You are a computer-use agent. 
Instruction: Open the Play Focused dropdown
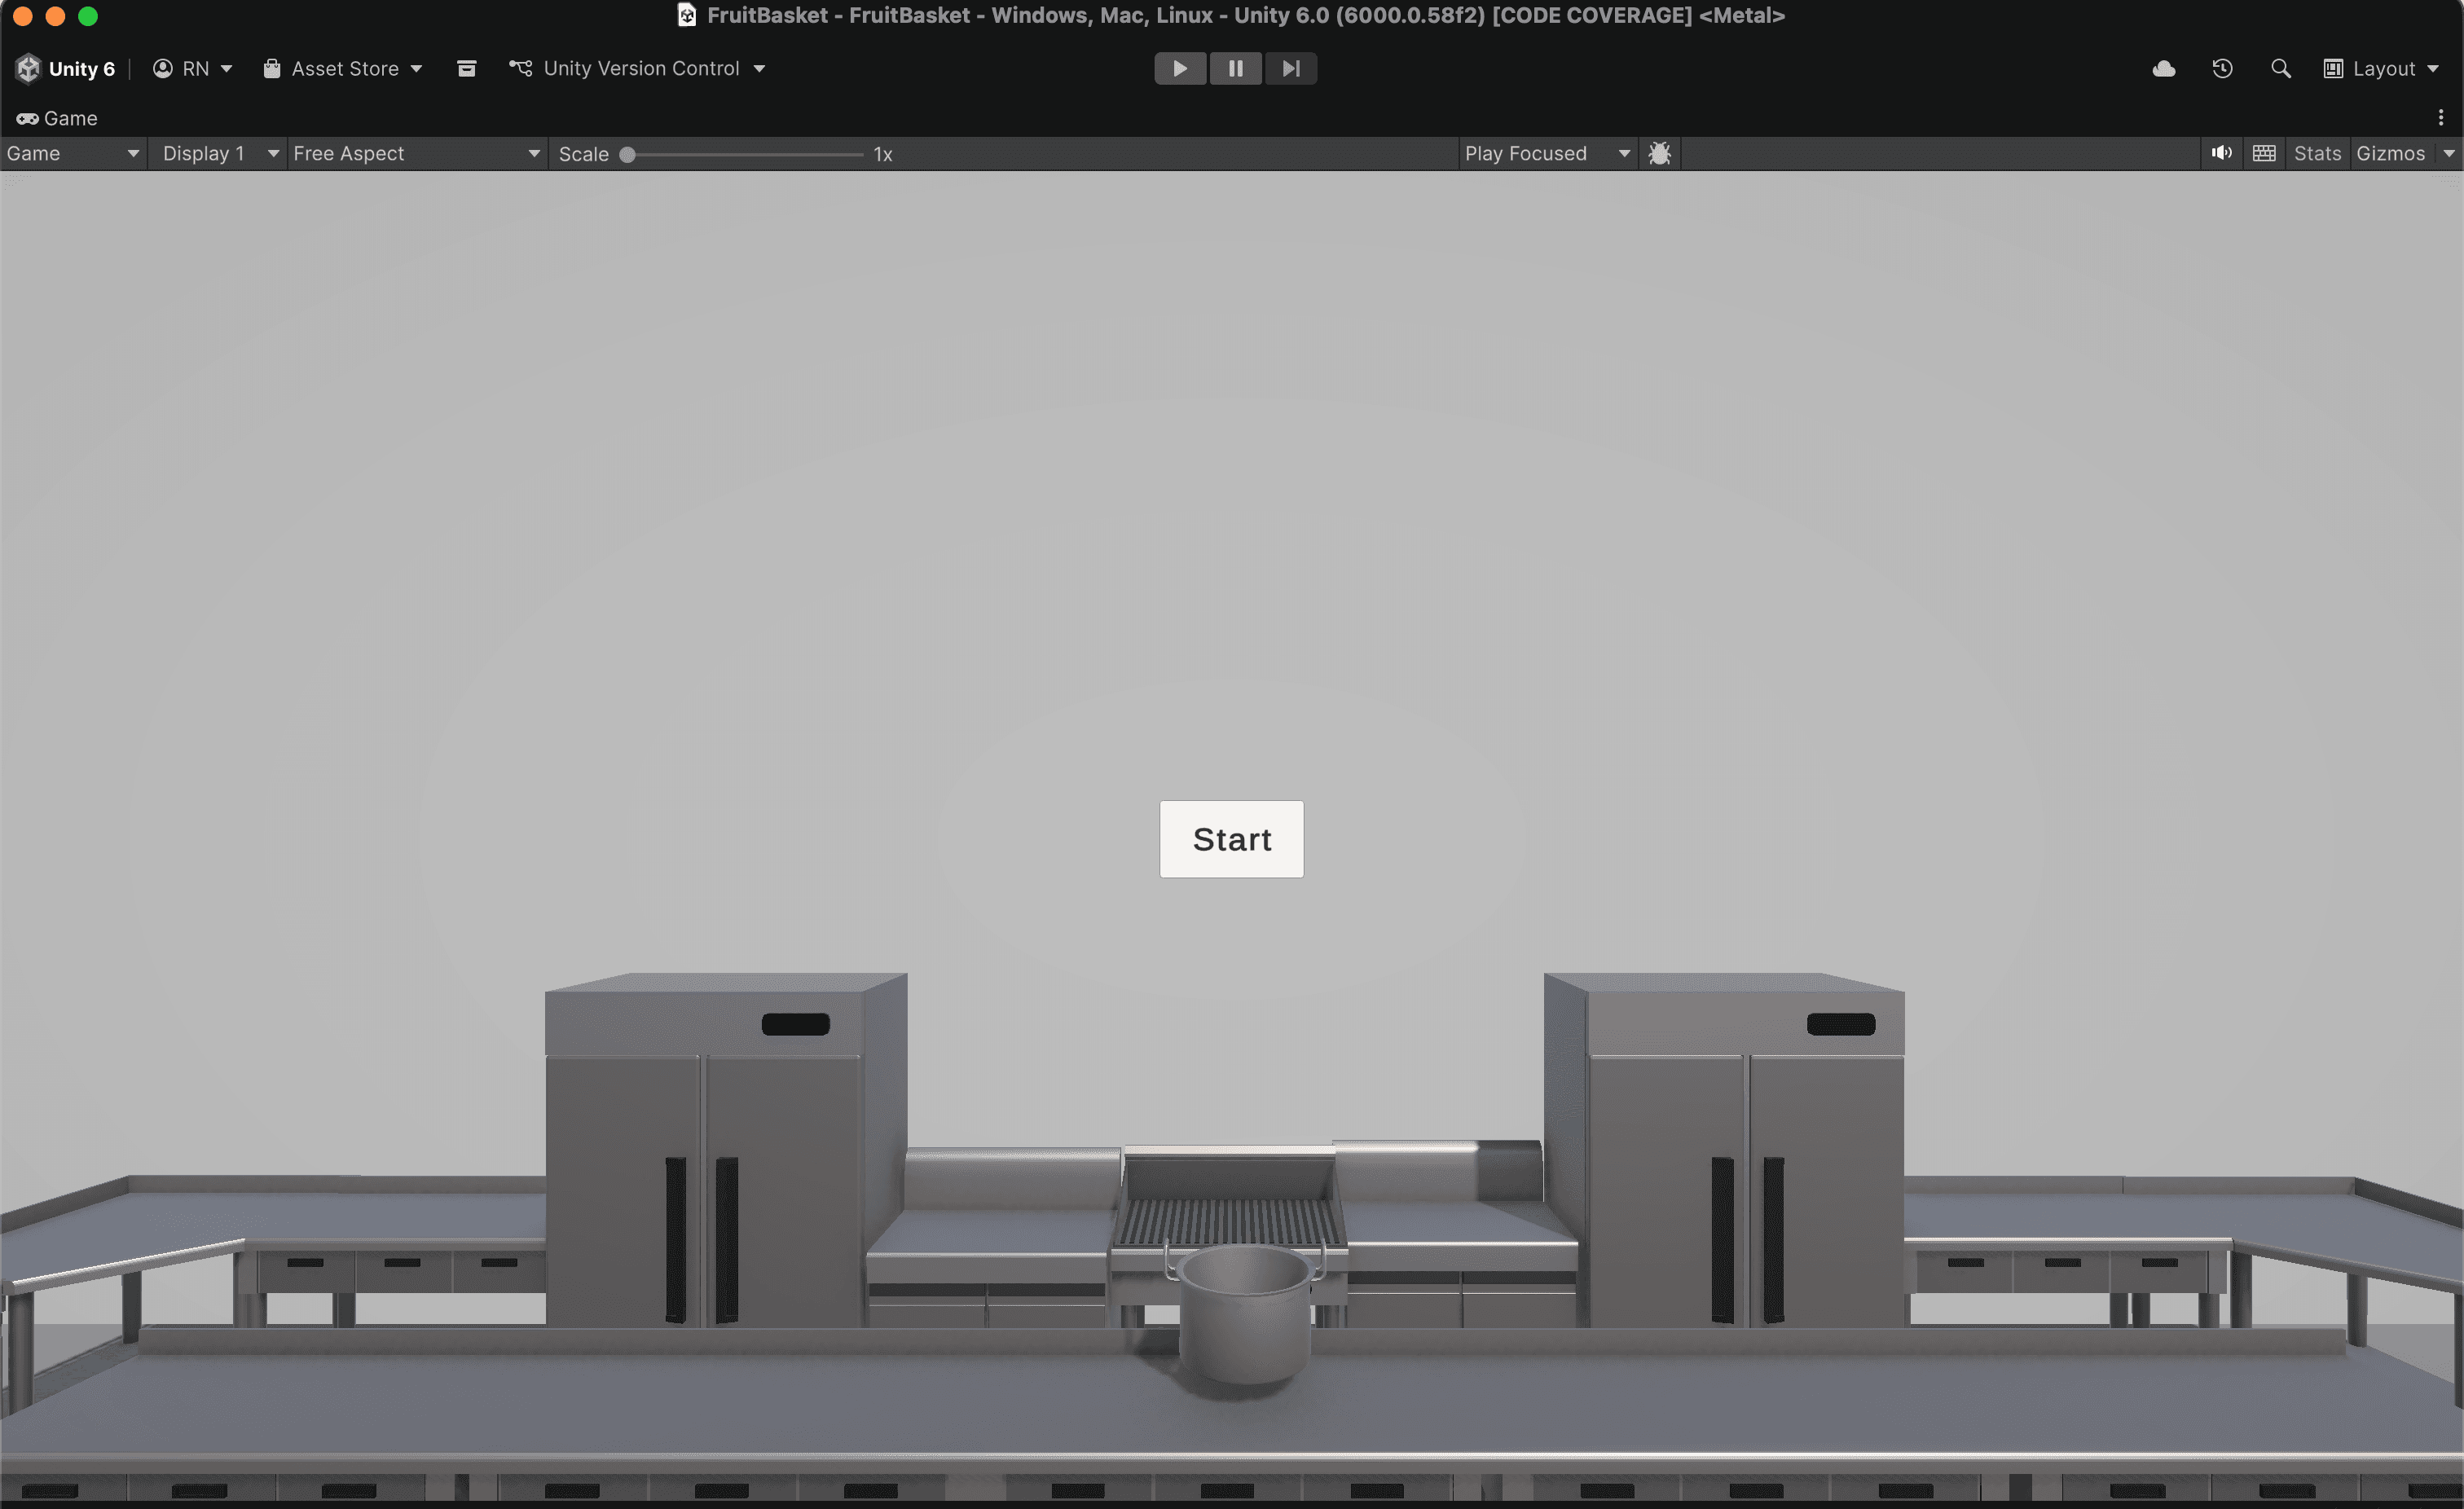[1546, 153]
